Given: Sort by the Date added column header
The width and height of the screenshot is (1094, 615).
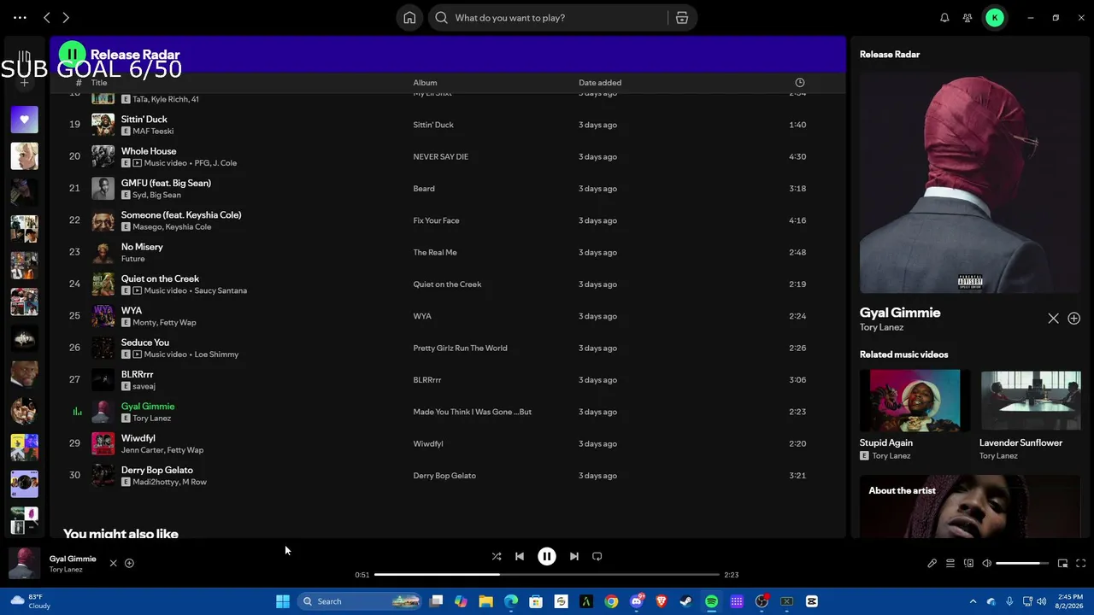Looking at the screenshot, I should click(600, 83).
